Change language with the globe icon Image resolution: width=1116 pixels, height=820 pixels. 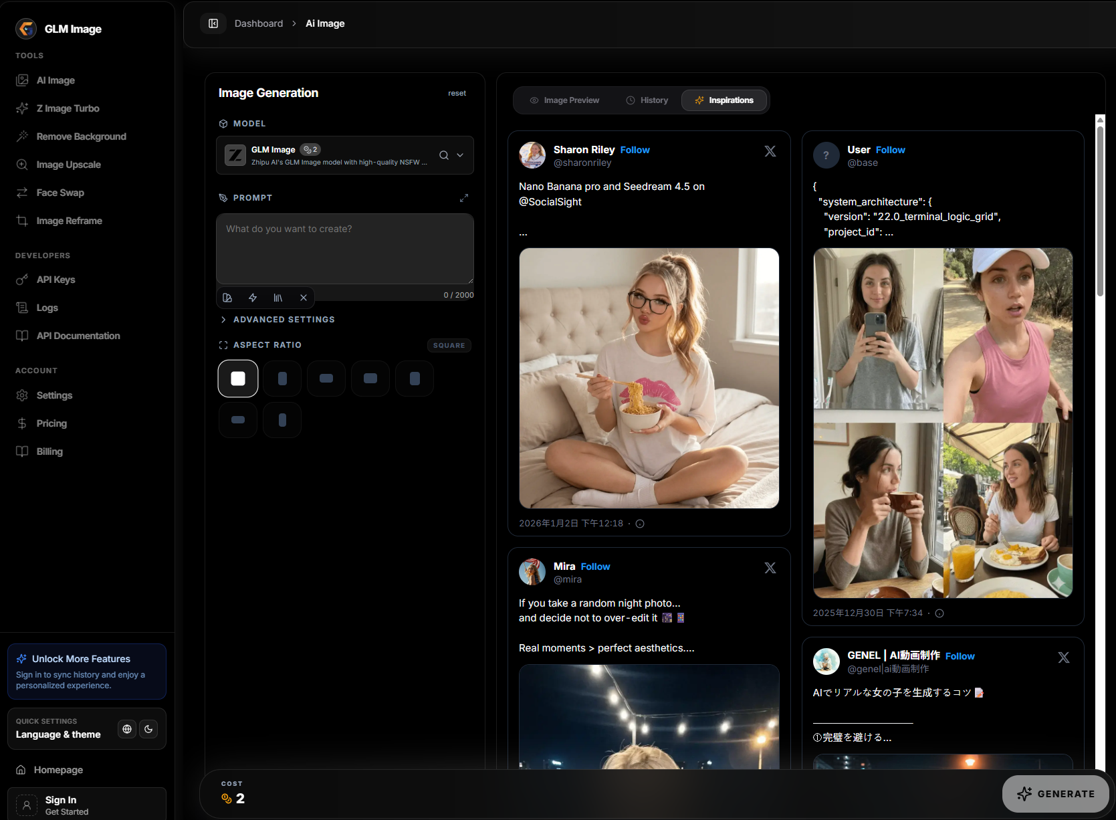[127, 729]
